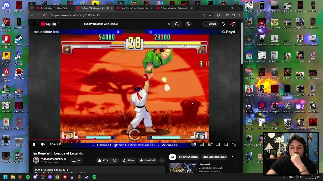Bookmark this page with the star

pos(210,15)
